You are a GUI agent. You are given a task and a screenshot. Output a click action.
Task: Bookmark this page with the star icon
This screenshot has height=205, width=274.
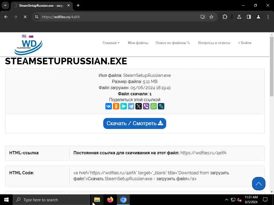[x=211, y=17]
